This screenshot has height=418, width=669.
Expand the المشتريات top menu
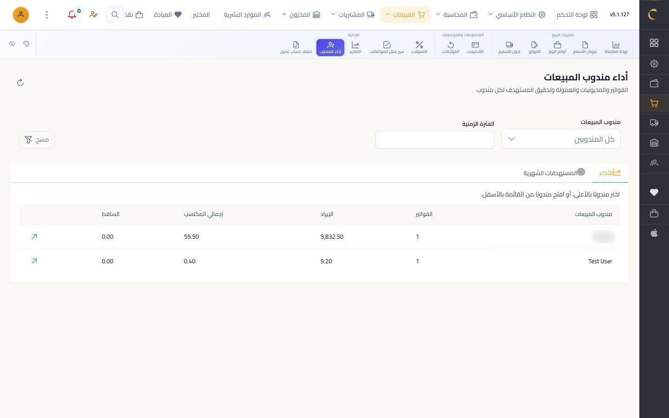353,15
